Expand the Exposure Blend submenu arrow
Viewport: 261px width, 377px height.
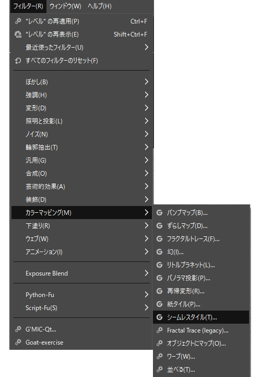[x=147, y=273]
